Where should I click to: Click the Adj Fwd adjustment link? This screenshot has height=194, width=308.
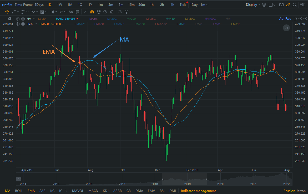[x=285, y=19]
